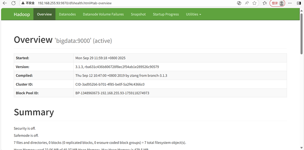Expand the Utilities dropdown menu
Screen dimensions: 304x150
pos(193,14)
